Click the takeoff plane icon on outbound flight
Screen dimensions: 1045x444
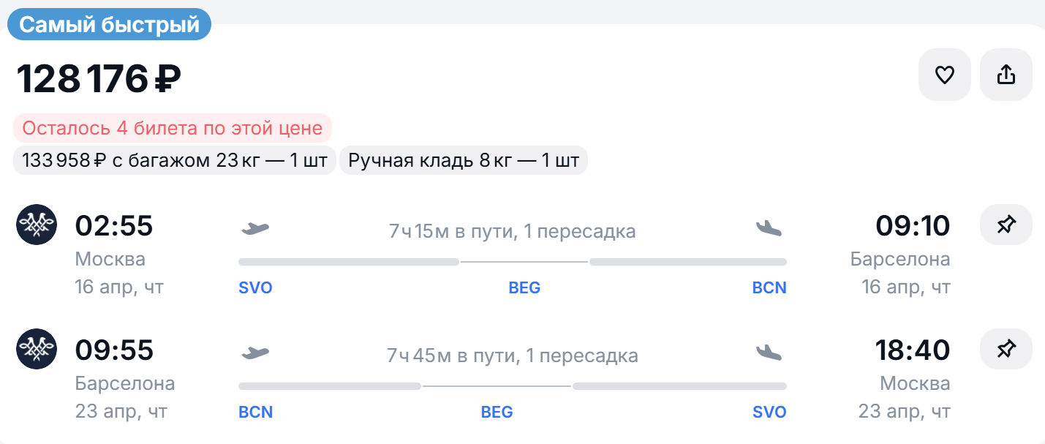point(255,229)
